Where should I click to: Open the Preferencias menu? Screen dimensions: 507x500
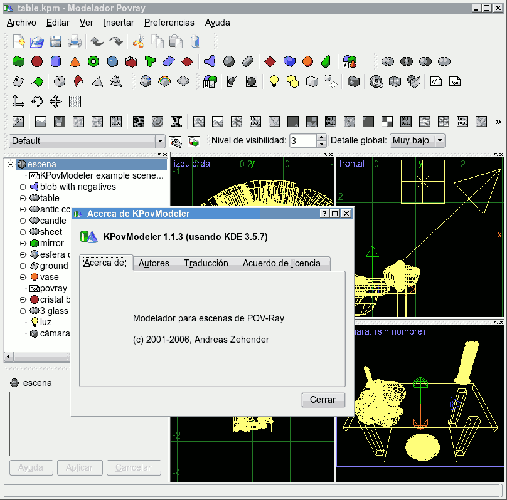tap(169, 23)
